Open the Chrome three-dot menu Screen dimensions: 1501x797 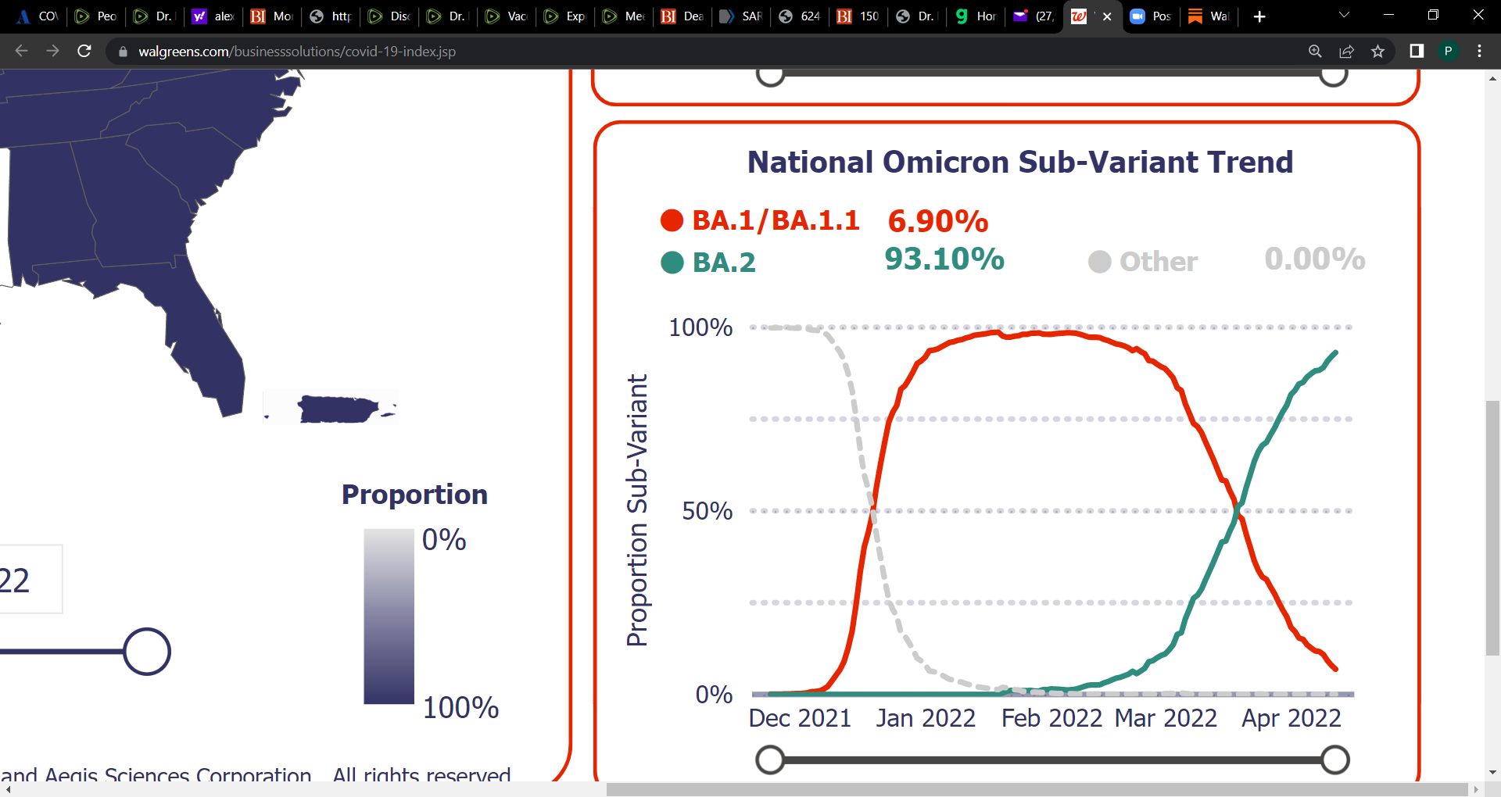pyautogui.click(x=1479, y=51)
